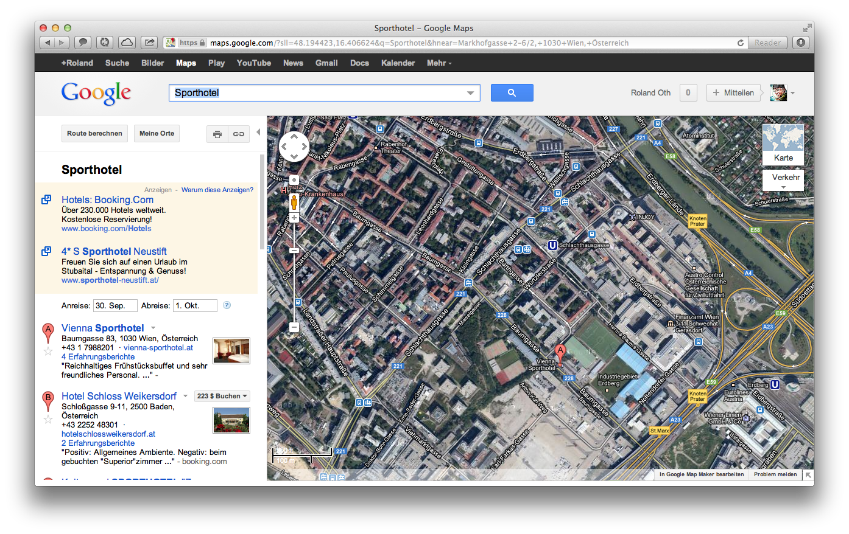Open +Roland in Google bar
Image resolution: width=849 pixels, height=534 pixels.
[77, 63]
